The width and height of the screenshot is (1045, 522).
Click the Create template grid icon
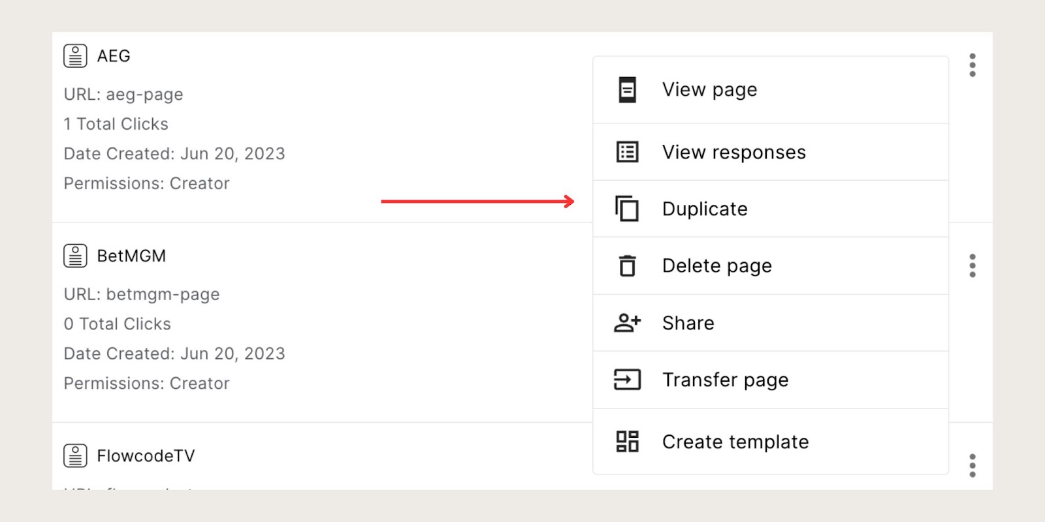[627, 442]
